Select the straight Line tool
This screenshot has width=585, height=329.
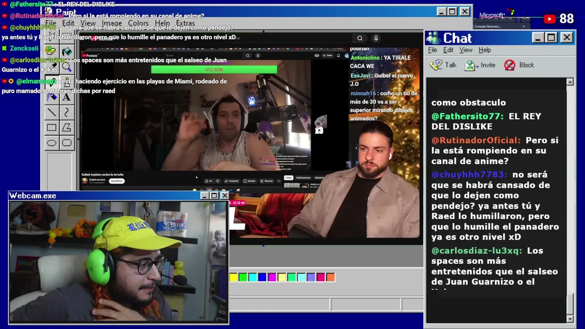[51, 112]
